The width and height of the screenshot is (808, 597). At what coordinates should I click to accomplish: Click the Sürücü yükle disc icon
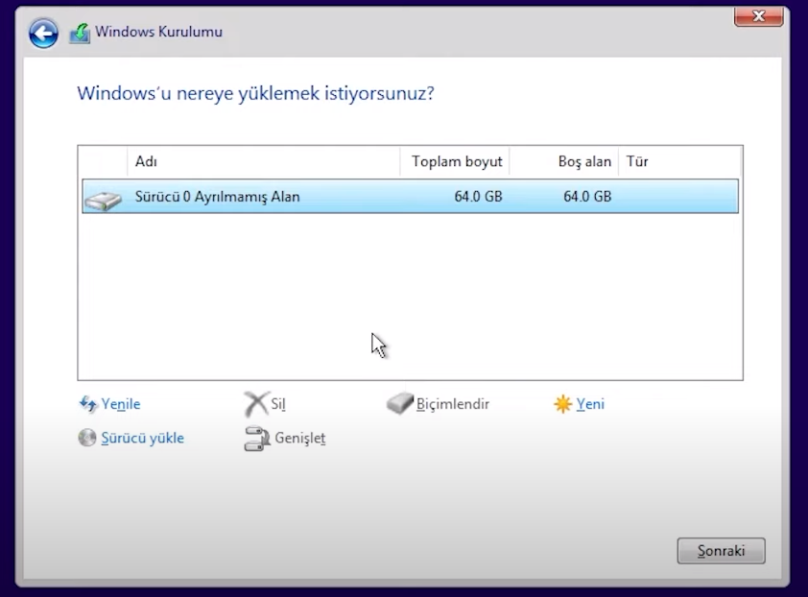click(87, 438)
